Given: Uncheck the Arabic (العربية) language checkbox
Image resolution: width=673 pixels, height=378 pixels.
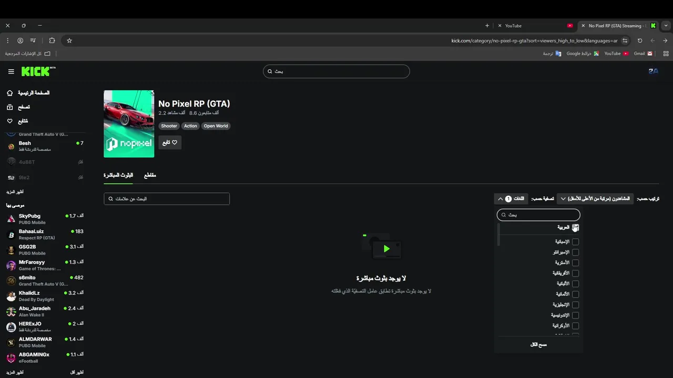Looking at the screenshot, I should [575, 227].
